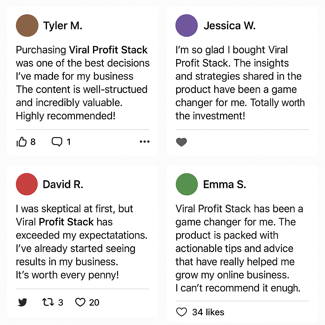Open Tyler M.'s profile name
This screenshot has width=325, height=325.
point(63,26)
